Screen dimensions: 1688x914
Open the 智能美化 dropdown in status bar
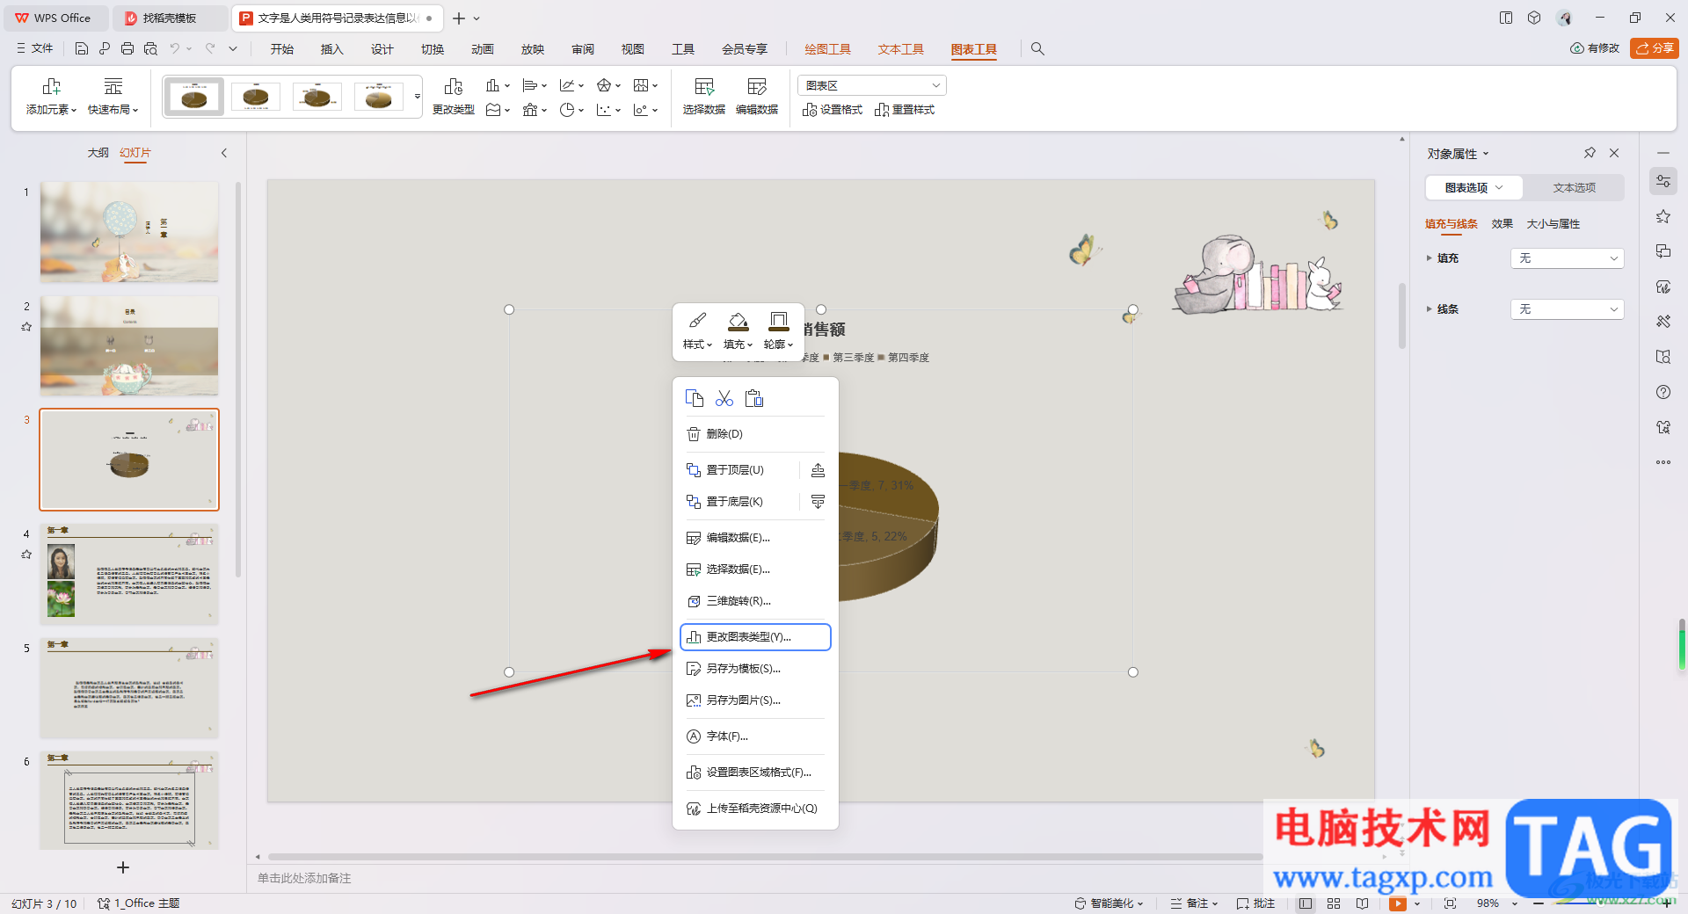click(1109, 903)
